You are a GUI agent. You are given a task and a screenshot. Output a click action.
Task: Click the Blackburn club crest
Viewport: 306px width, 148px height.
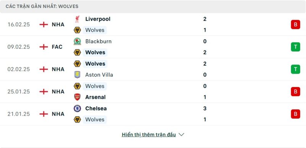pyautogui.click(x=77, y=41)
